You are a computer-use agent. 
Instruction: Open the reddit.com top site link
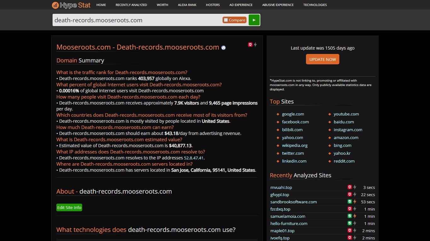[344, 161]
